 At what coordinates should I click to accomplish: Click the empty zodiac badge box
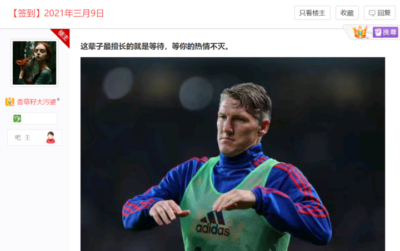tap(34, 119)
